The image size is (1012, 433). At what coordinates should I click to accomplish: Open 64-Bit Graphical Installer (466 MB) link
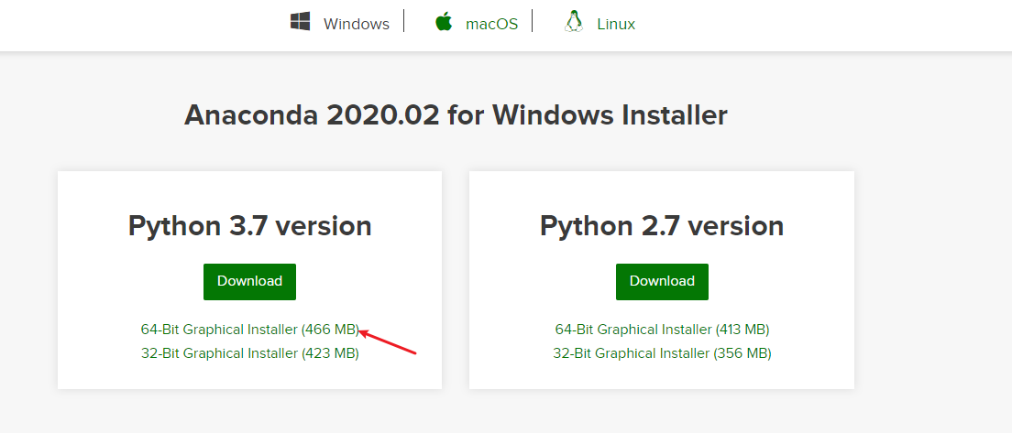click(248, 329)
